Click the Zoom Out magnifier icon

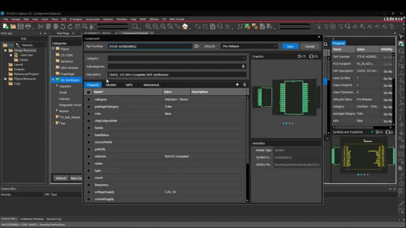tap(155, 27)
